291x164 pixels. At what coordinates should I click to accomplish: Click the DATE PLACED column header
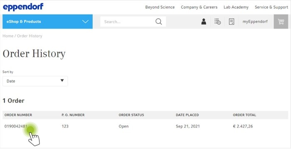pos(187,115)
